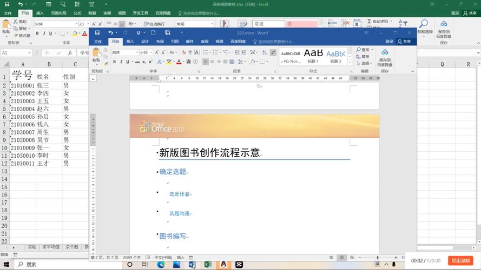The height and width of the screenshot is (270, 481).
Task: Open Word font name dropdown (黑体)
Action: pyautogui.click(x=136, y=52)
